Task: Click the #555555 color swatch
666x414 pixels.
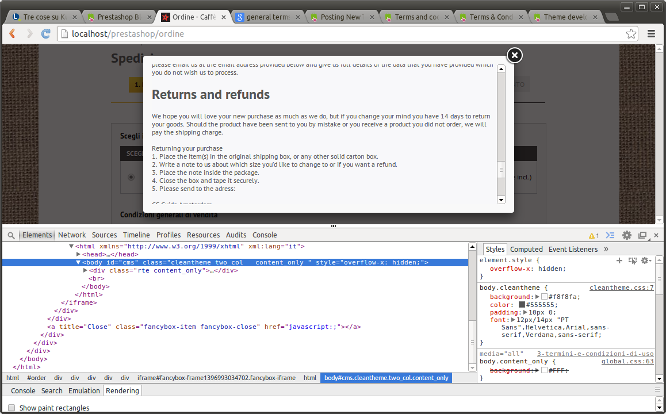Action: pyautogui.click(x=522, y=304)
